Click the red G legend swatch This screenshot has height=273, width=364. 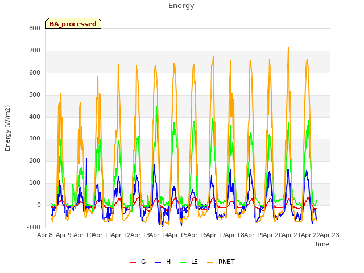click(133, 263)
